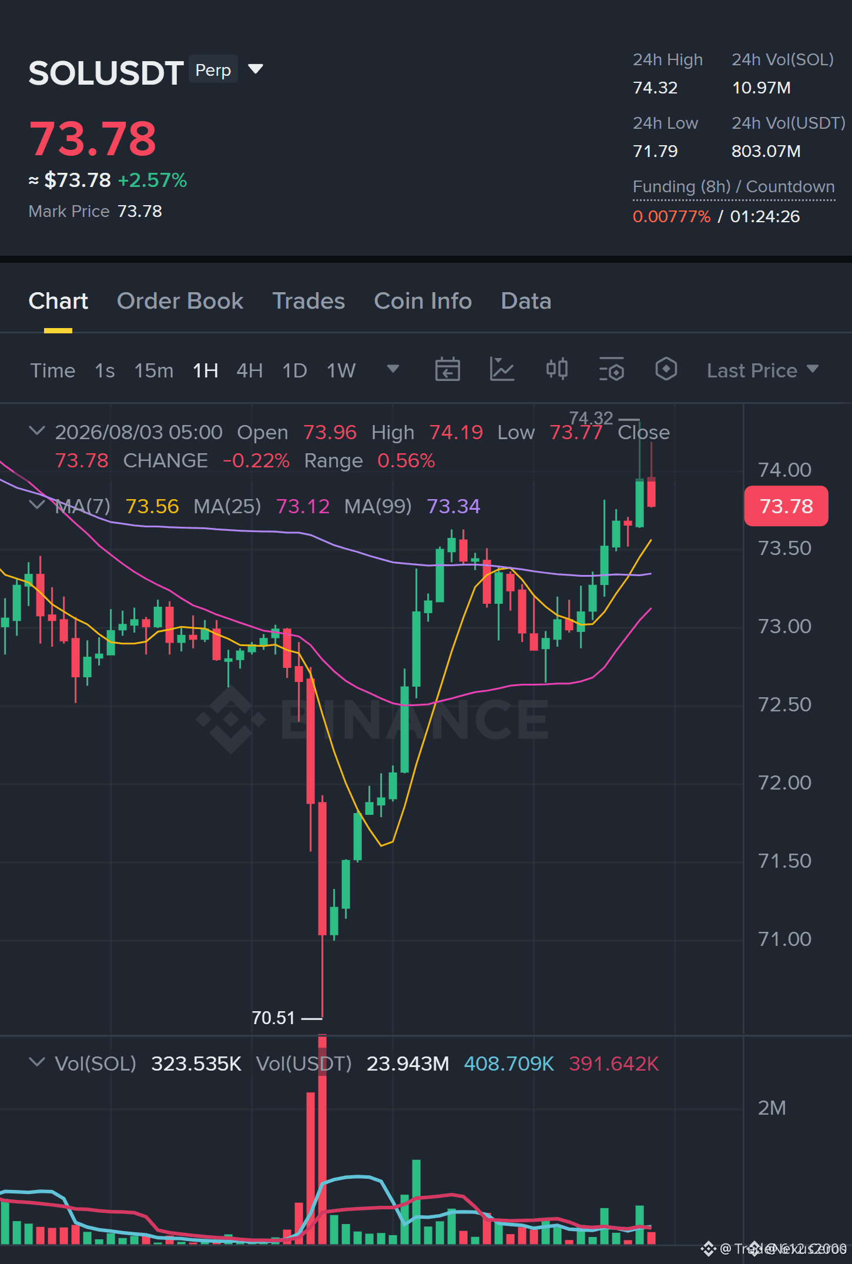Click the 73.78 current price tag
Viewport: 852px width, 1264px height.
(x=786, y=506)
